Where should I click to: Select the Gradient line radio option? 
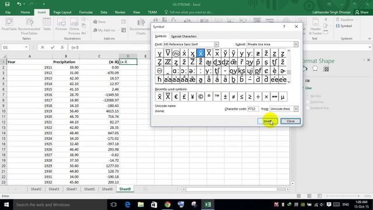(307, 108)
